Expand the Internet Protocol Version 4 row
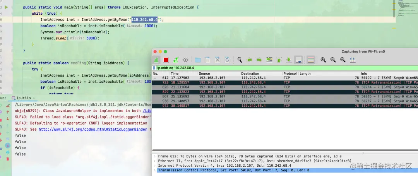This screenshot has width=418, height=176. [x=155, y=166]
